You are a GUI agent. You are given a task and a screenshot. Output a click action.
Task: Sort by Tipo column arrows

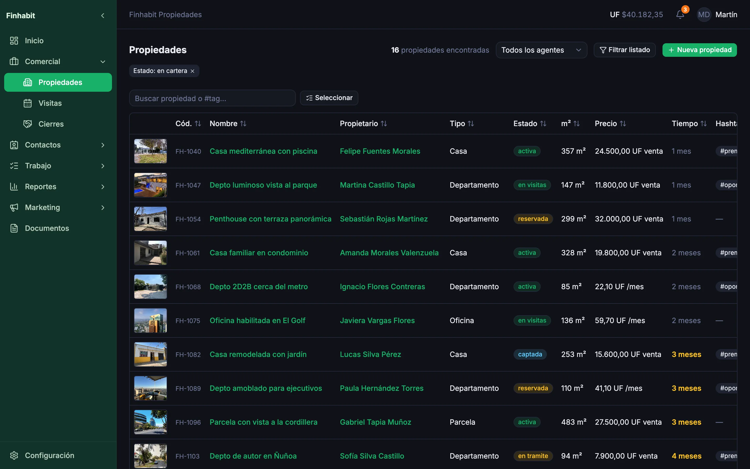click(471, 124)
